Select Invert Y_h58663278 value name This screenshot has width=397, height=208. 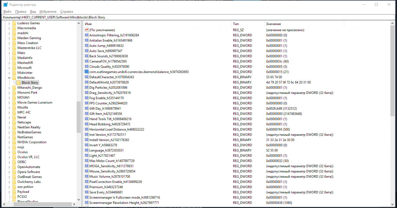point(103,145)
